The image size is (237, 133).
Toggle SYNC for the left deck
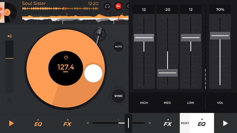click(118, 96)
